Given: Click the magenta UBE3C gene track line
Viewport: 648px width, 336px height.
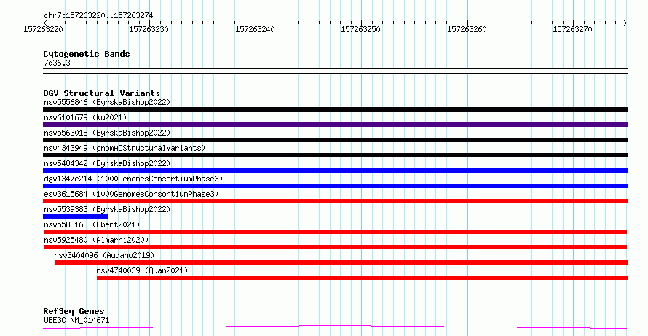Looking at the screenshot, I should coord(335,327).
